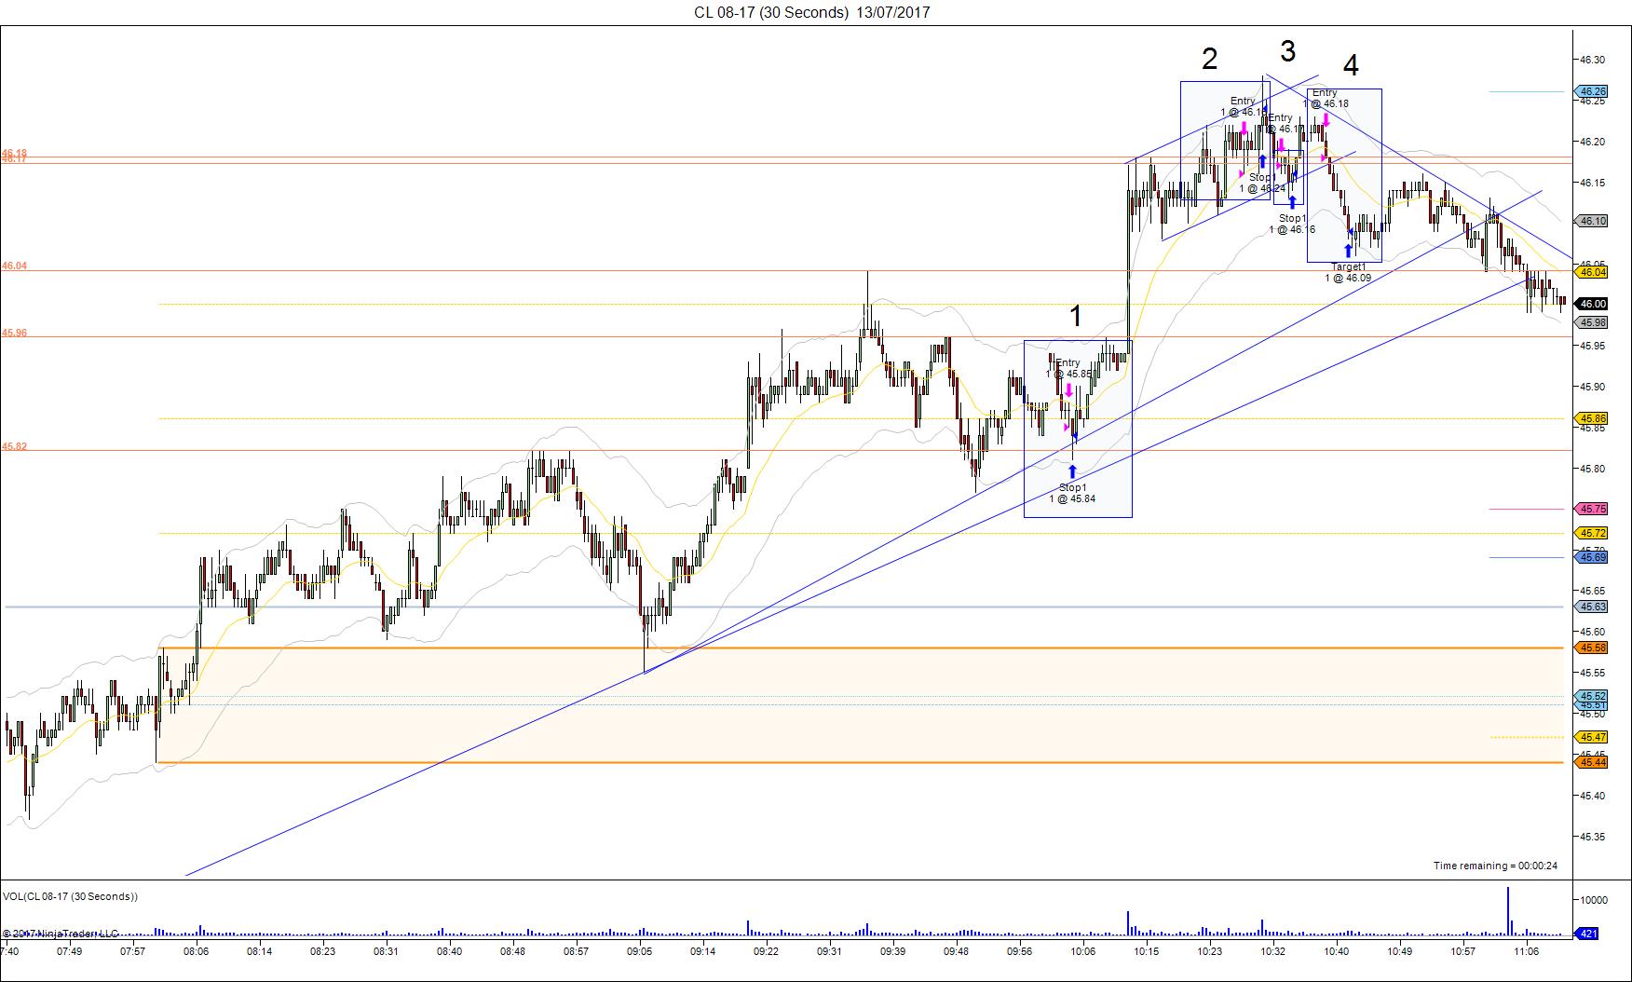Screen dimensions: 1632x982
Task: Click the 07:49 time axis label
Action: (69, 951)
